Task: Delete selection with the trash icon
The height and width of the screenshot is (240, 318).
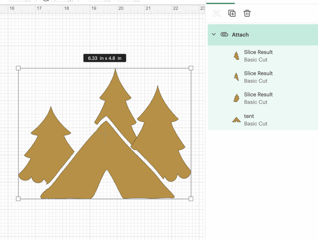Action: 247,13
